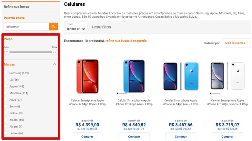
Task: Tick the Xiaomi brand checkbox
Action: [6, 120]
